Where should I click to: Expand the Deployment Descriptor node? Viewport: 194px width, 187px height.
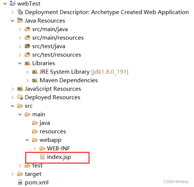13,12
